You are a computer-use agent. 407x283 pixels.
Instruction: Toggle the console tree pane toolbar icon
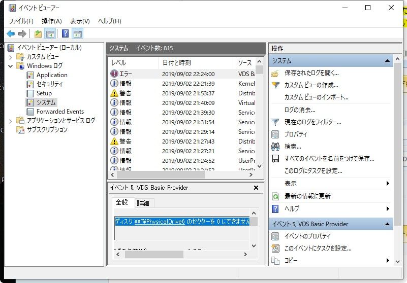50,33
